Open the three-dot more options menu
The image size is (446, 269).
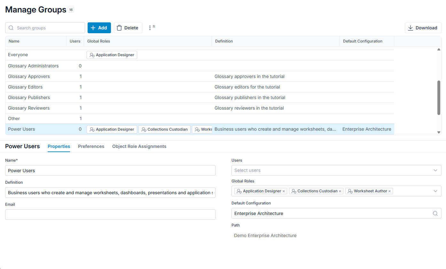(x=150, y=28)
